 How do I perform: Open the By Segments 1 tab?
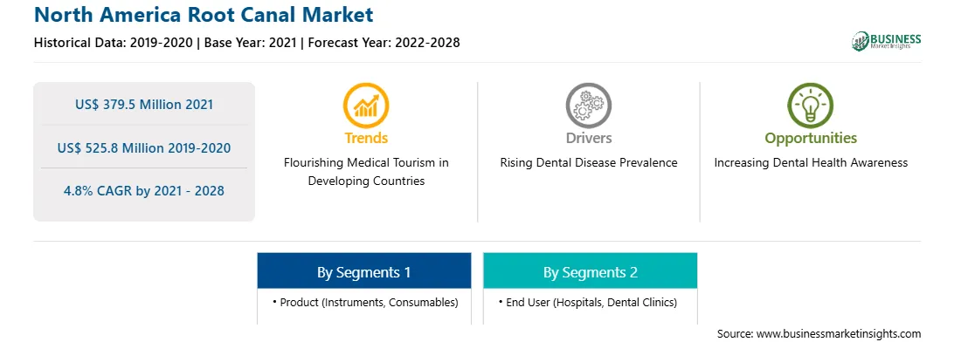click(x=363, y=271)
